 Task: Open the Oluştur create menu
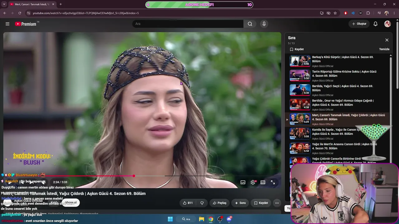pos(359,24)
